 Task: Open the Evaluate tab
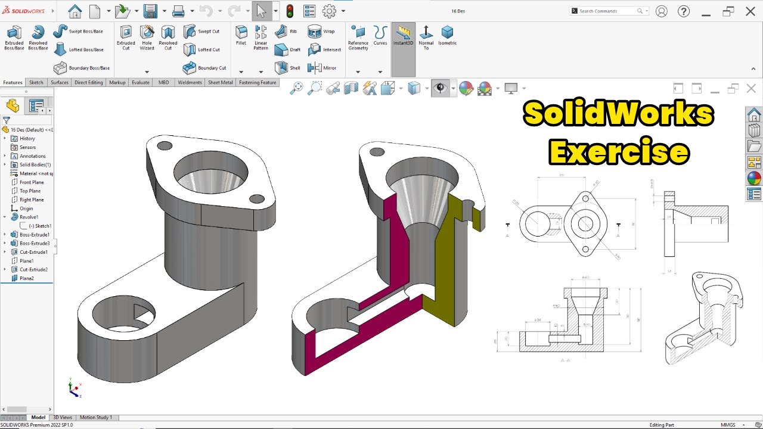pyautogui.click(x=141, y=82)
